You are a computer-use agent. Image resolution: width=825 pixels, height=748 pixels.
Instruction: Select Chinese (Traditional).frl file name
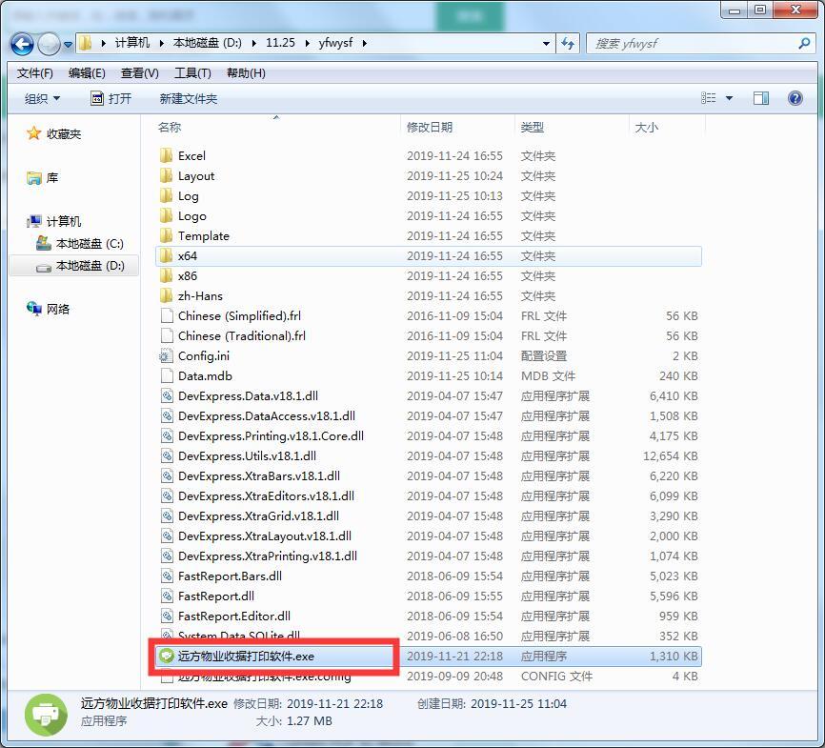click(242, 335)
